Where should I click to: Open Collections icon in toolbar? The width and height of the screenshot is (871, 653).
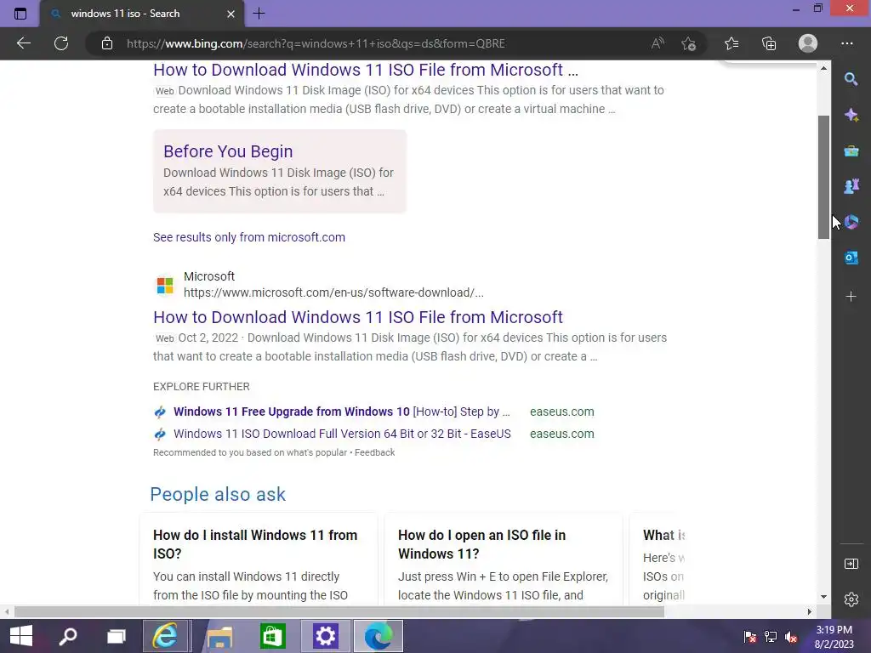[769, 43]
